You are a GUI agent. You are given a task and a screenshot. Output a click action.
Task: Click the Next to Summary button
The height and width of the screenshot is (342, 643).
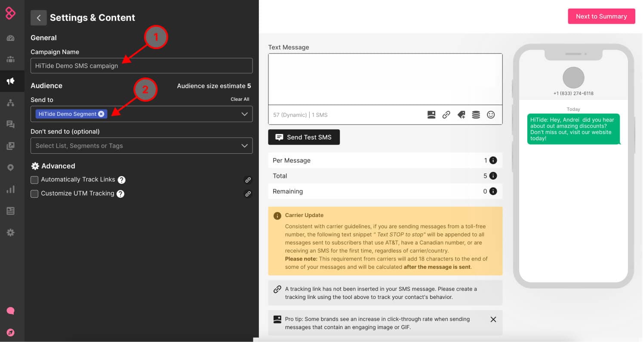coord(601,16)
